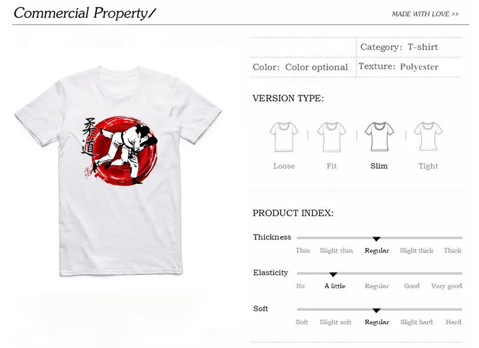Click the white t-shirt product image

click(118, 171)
